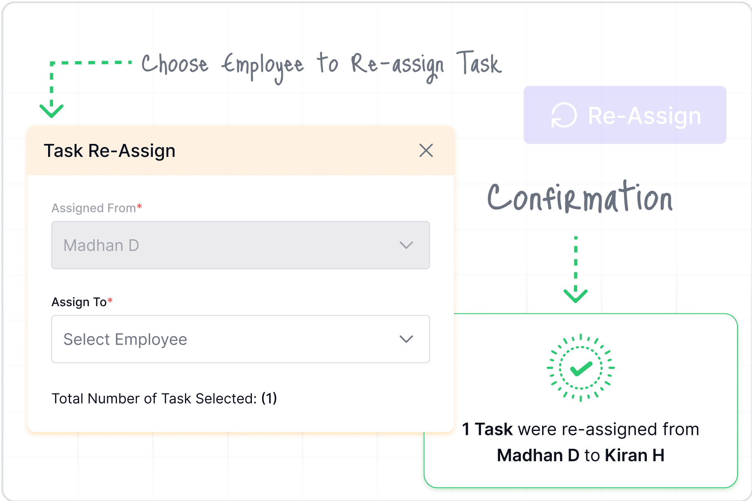This screenshot has height=501, width=752.
Task: Click the handwritten Confirmation heading
Action: point(580,197)
